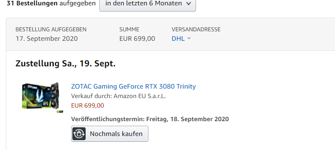The image size is (335, 150).
Task: Click the 'Zustellung Sa., 19. Sept.' heading
Action: tap(65, 63)
